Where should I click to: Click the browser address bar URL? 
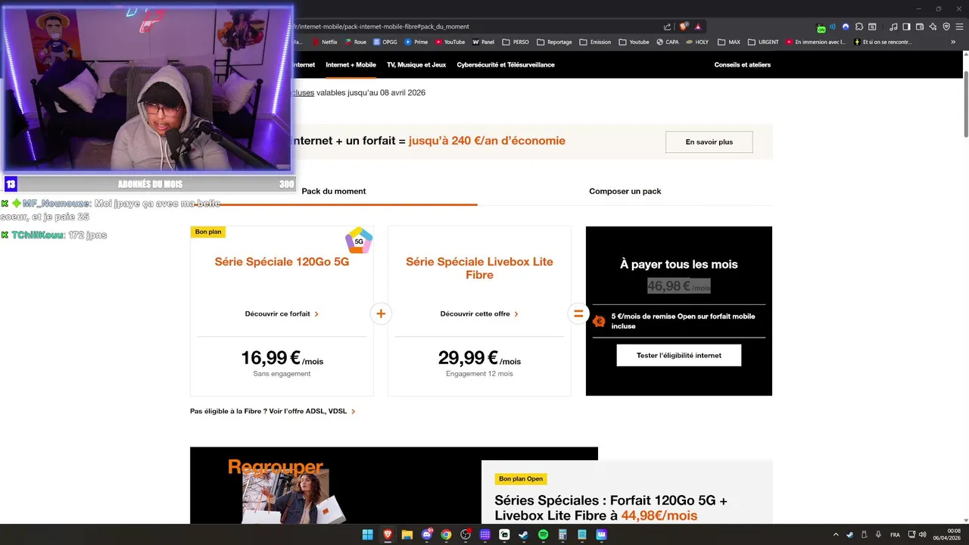(x=382, y=26)
